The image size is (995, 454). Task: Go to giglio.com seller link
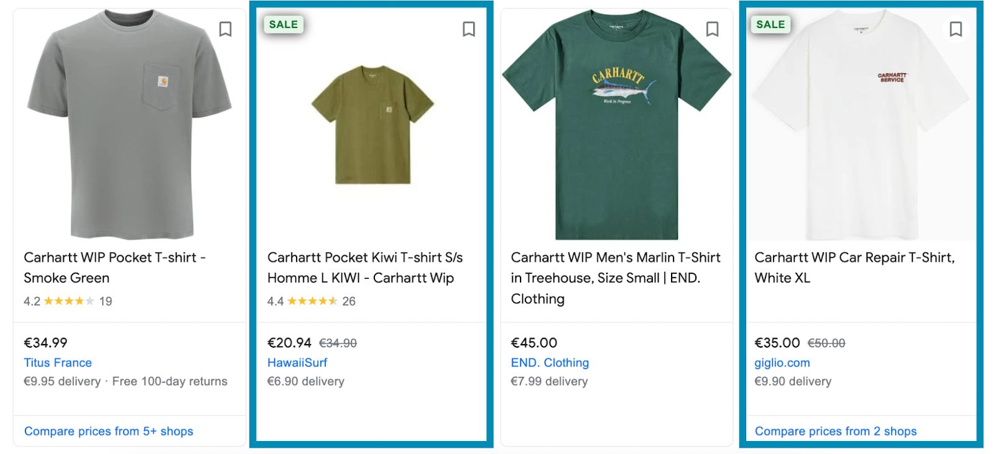pyautogui.click(x=782, y=363)
